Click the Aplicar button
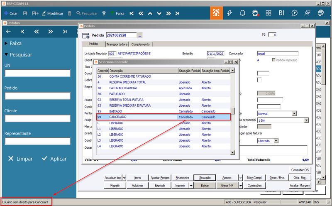The width and height of the screenshot is (332, 206). (54, 159)
